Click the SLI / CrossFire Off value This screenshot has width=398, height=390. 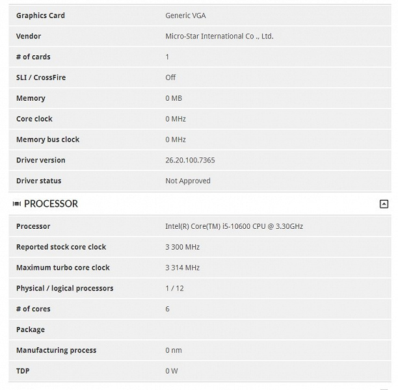point(170,77)
